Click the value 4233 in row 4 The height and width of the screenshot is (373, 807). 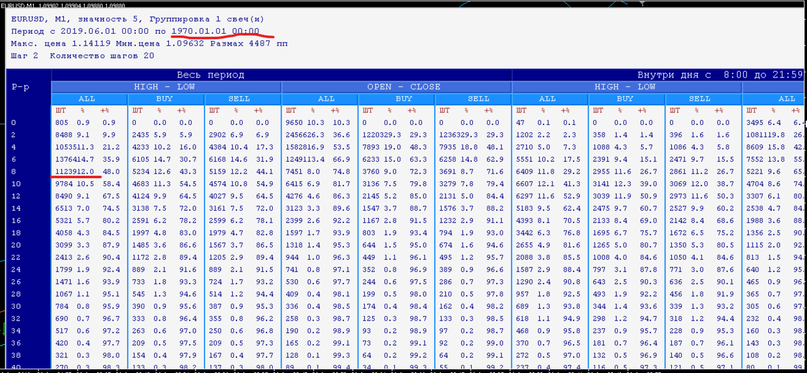point(141,147)
